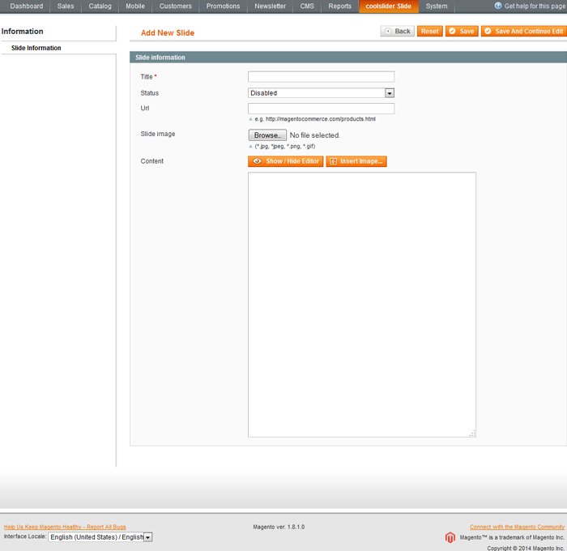This screenshot has height=551, width=567.
Task: Click Save And Continue Edit
Action: [x=524, y=31]
